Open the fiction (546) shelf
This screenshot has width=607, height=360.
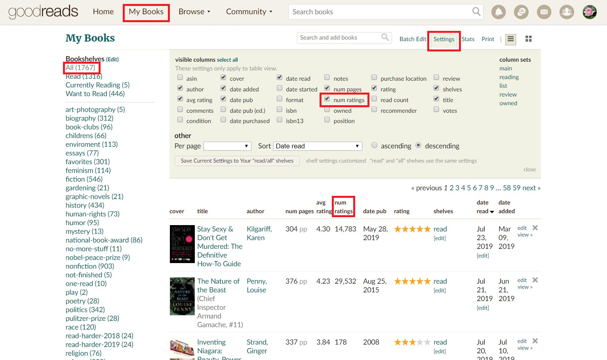tap(84, 179)
